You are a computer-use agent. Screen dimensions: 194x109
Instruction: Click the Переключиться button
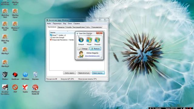pyautogui.click(x=84, y=73)
